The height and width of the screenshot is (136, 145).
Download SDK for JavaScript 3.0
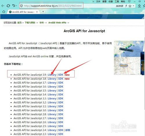(x=61, y=110)
